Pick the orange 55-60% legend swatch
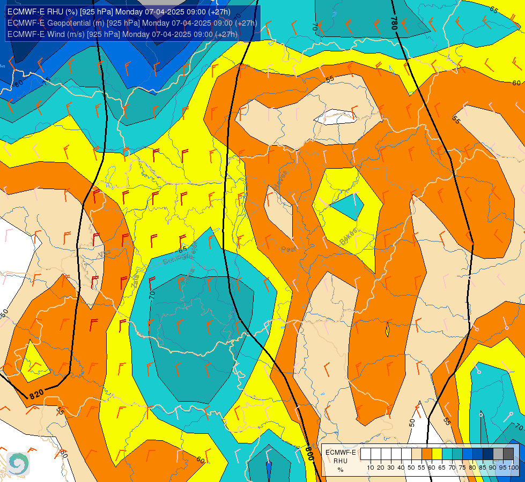Screen dimensions: 525x482 click(426, 454)
